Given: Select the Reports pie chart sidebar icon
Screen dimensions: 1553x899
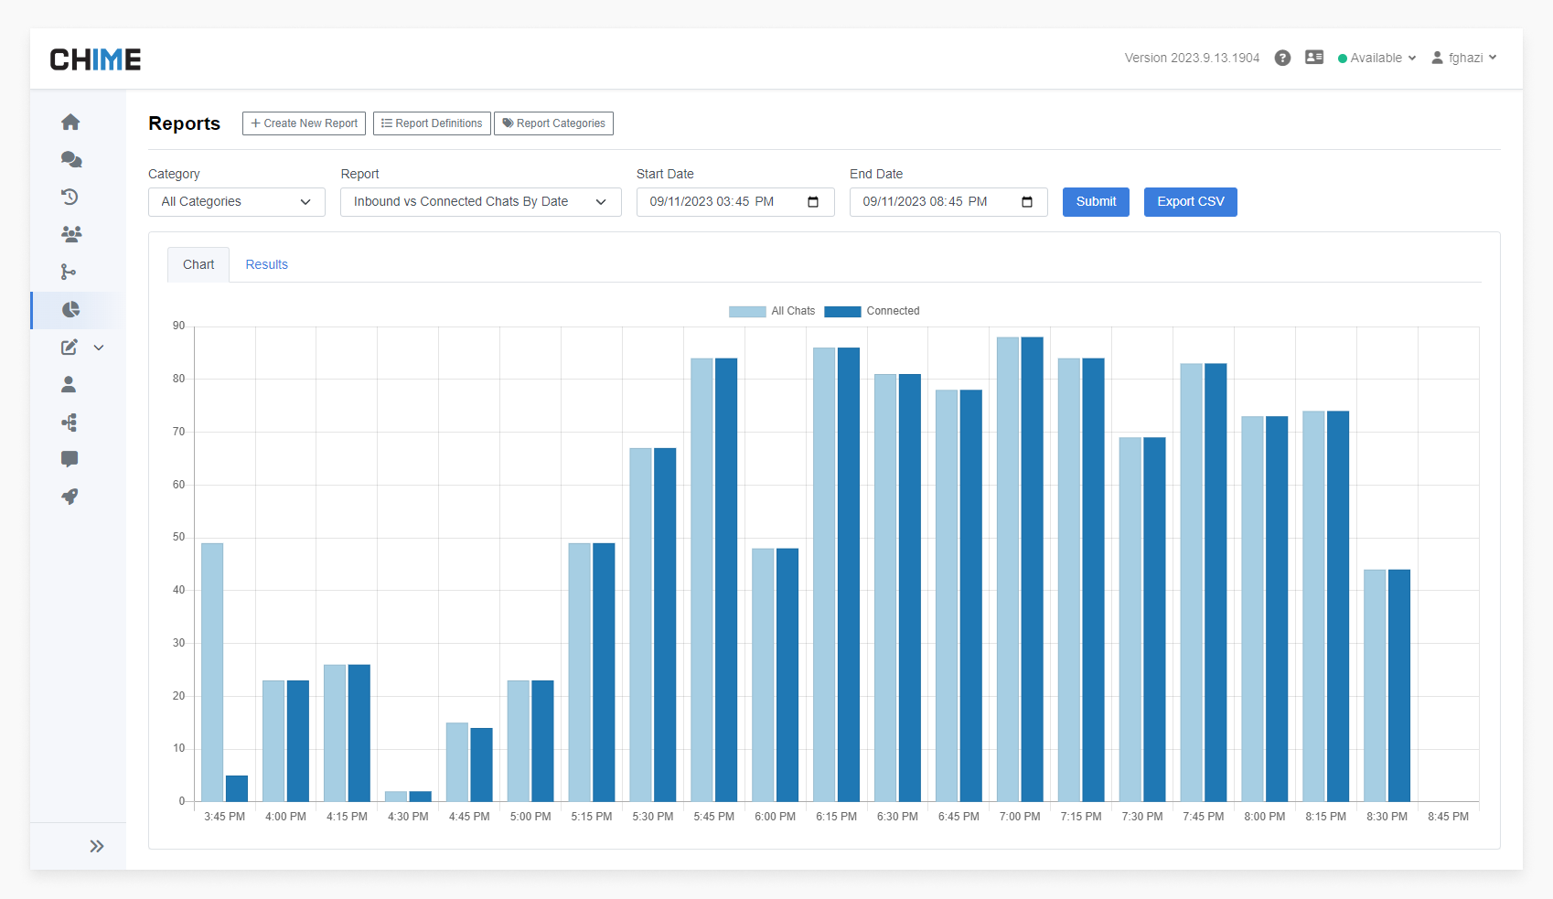Looking at the screenshot, I should pyautogui.click(x=70, y=309).
